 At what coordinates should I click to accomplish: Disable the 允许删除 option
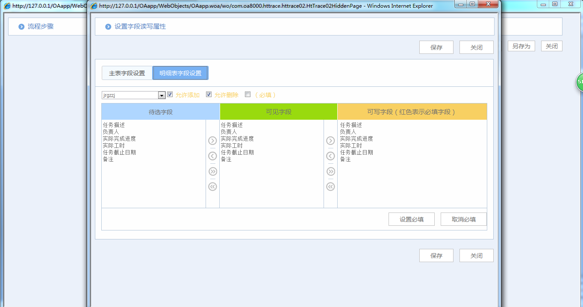pos(209,94)
